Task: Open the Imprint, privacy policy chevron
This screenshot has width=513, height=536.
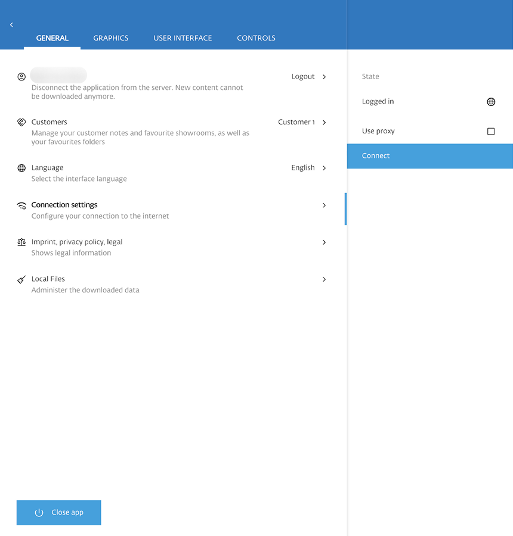Action: [324, 242]
